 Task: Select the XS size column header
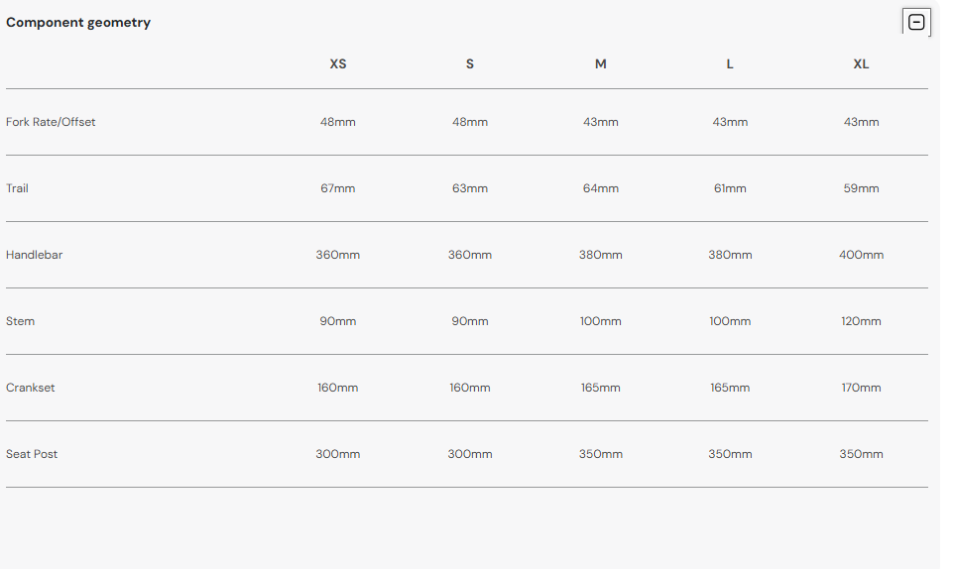tap(338, 63)
